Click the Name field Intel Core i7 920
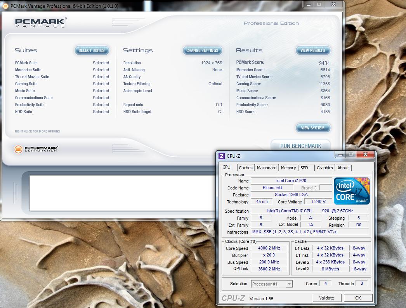The width and height of the screenshot is (406, 308). pyautogui.click(x=291, y=181)
